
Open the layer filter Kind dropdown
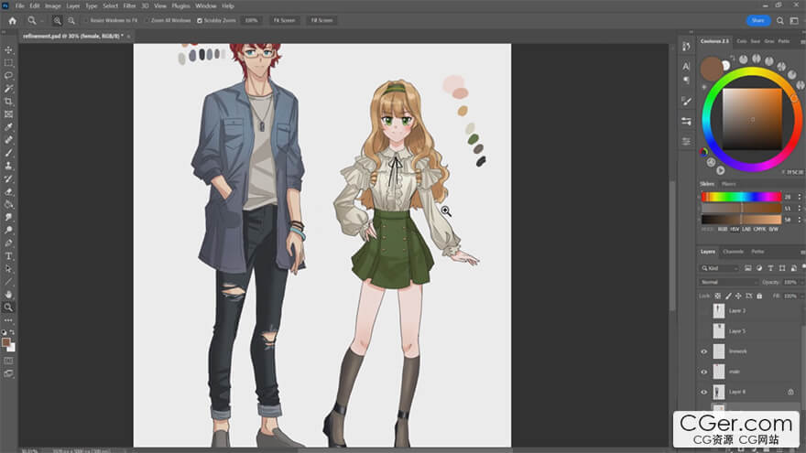(720, 268)
